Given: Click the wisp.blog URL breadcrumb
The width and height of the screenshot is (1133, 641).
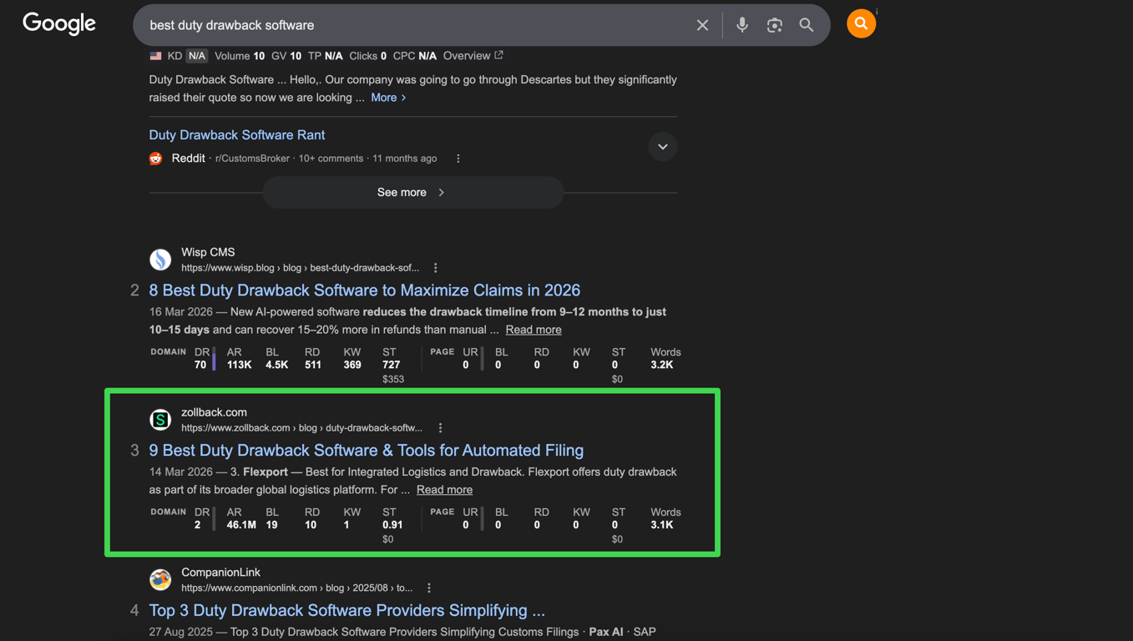Looking at the screenshot, I should 301,268.
